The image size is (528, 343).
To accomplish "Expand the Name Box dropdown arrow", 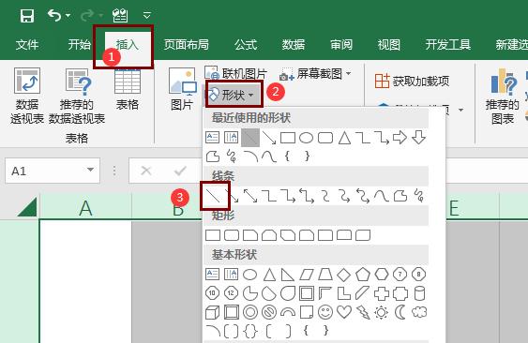I will pos(90,170).
